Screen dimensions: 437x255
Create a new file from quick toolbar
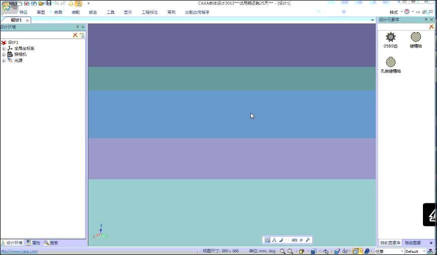tap(19, 4)
